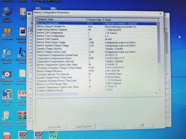This screenshot has height=139, width=186.
Task: Click the Save To File button
Action: 54,127
